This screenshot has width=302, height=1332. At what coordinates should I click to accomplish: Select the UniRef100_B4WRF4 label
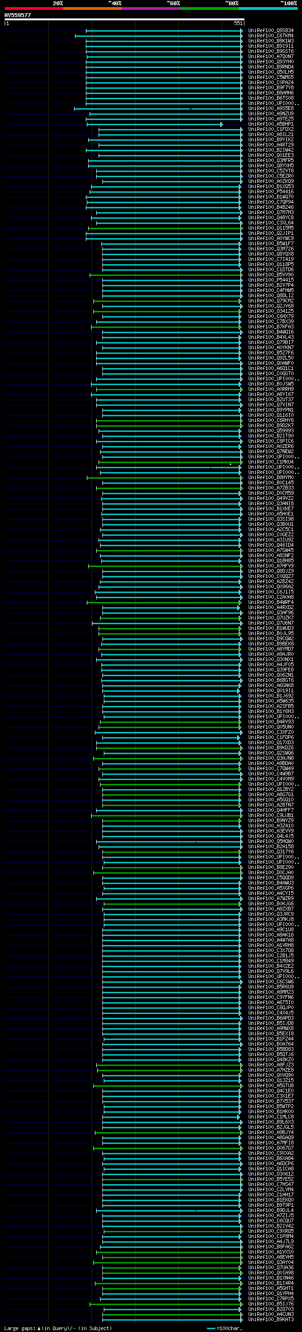271,602
